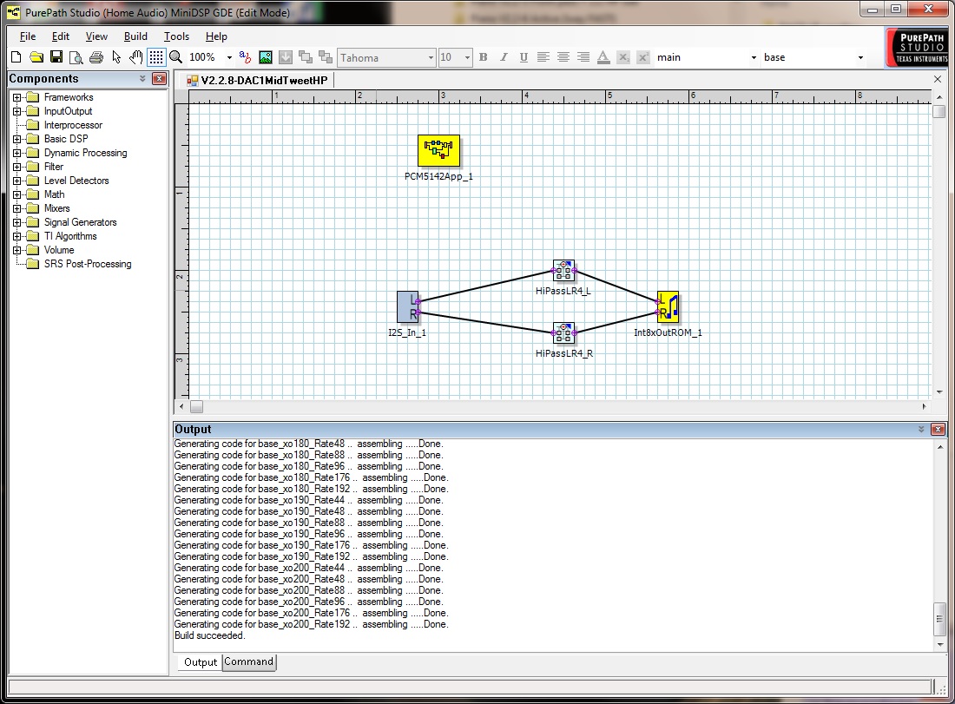Expand the Basic DSP folder
This screenshot has width=955, height=704.
click(x=17, y=139)
